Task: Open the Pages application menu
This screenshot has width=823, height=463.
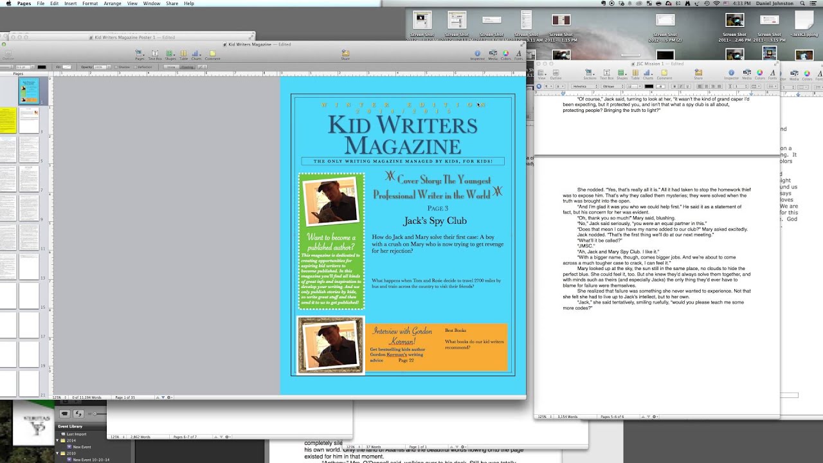Action: point(24,3)
